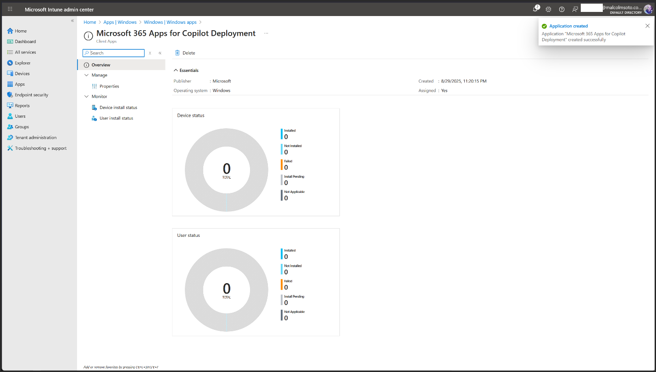
Task: Collapse the left navigation sidebar
Action: click(72, 21)
